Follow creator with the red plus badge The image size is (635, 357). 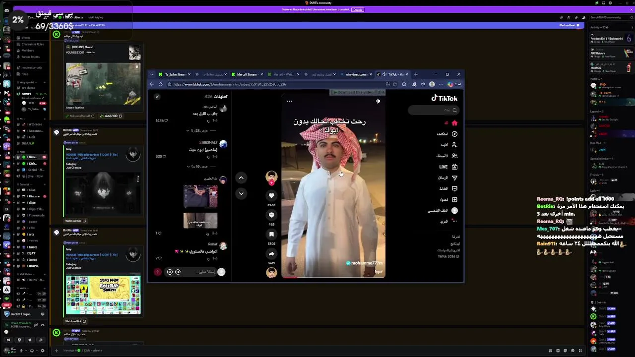click(271, 183)
